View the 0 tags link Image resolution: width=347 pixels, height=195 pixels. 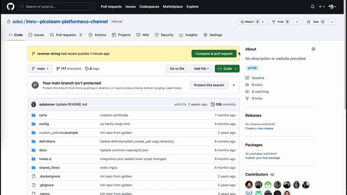tap(92, 69)
